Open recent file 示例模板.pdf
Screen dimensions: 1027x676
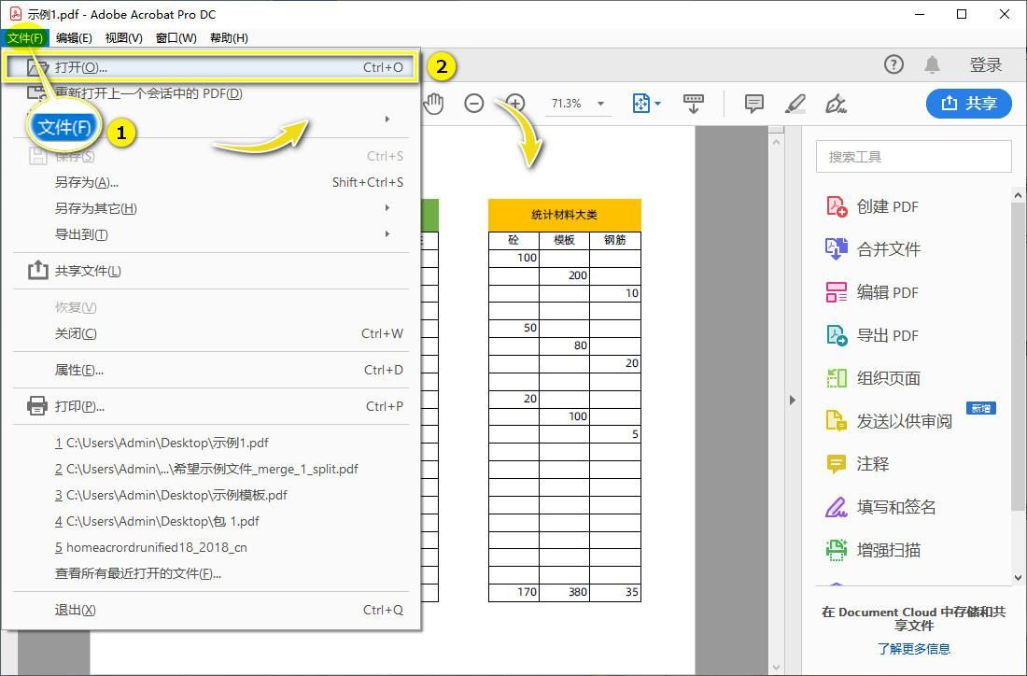[211, 495]
